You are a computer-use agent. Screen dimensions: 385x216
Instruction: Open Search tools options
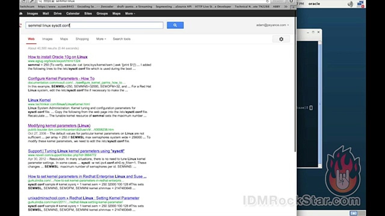122,39
